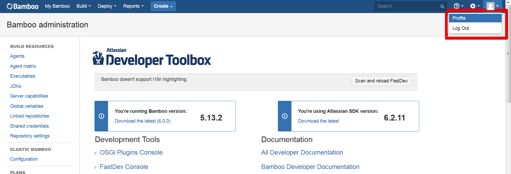Open the Reports dropdown menu

pyautogui.click(x=133, y=6)
